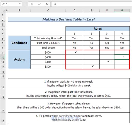The image size is (132, 125).
Task: Select 'No' in Part Time row, rule 2
Action: click(x=91, y=43)
